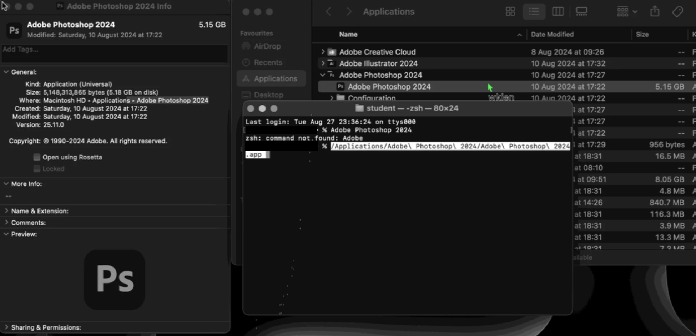This screenshot has width=696, height=336.
Task: Click the Applications sidebar icon
Action: [x=246, y=79]
